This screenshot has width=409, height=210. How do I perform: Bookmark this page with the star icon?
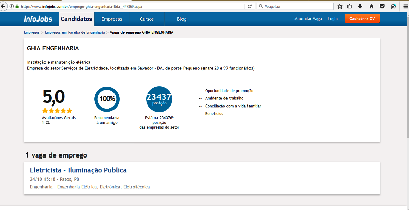[339, 6]
